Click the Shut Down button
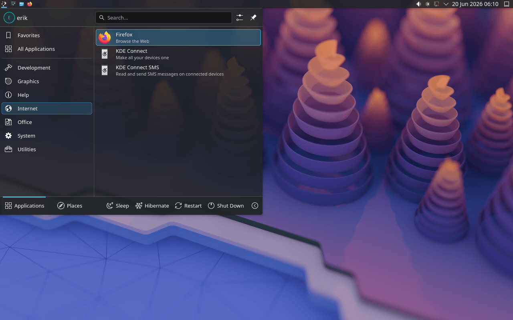Screen dimensions: 513x320 226,206
